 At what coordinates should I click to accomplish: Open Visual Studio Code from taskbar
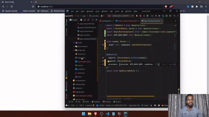coord(107,114)
